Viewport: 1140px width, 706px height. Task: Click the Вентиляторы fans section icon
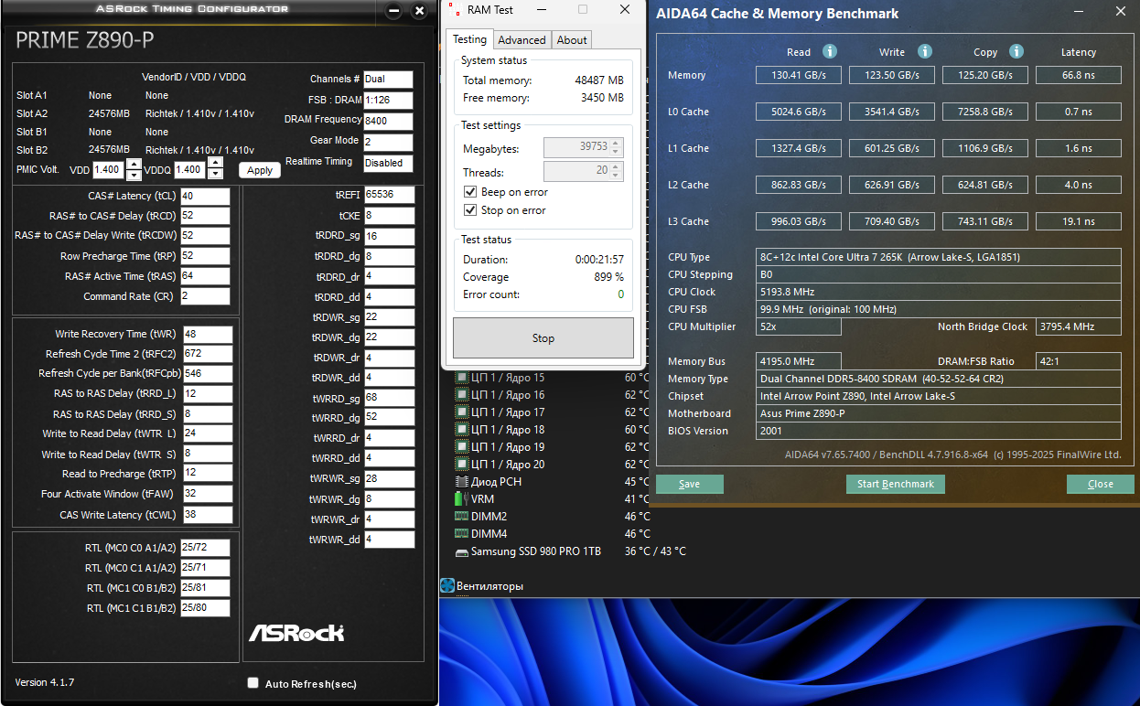pos(447,586)
